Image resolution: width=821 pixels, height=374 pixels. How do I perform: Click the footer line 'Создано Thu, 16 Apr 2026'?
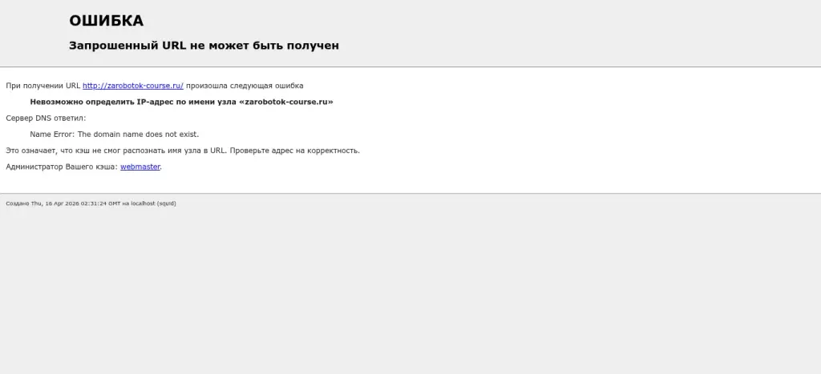coord(91,203)
